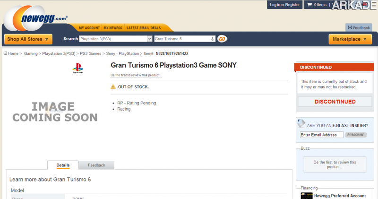378x199 pixels.
Task: Open the My Newegg tab
Action: tap(113, 28)
